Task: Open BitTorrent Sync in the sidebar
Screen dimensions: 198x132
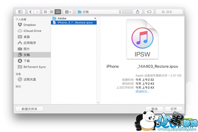Action: tap(32, 67)
